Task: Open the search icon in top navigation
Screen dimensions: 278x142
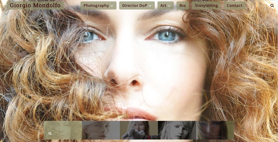Action: pos(272,6)
